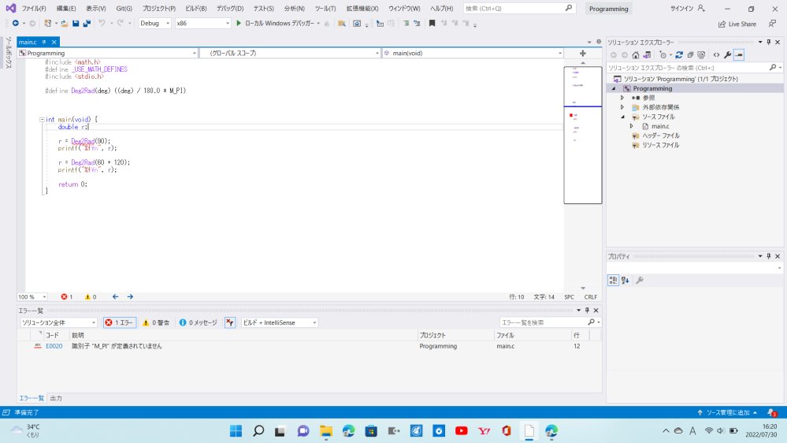Go to the next issue arrow
The image size is (787, 443).
point(130,297)
